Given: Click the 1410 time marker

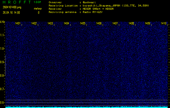Looking at the screenshot, I should 164,23.
